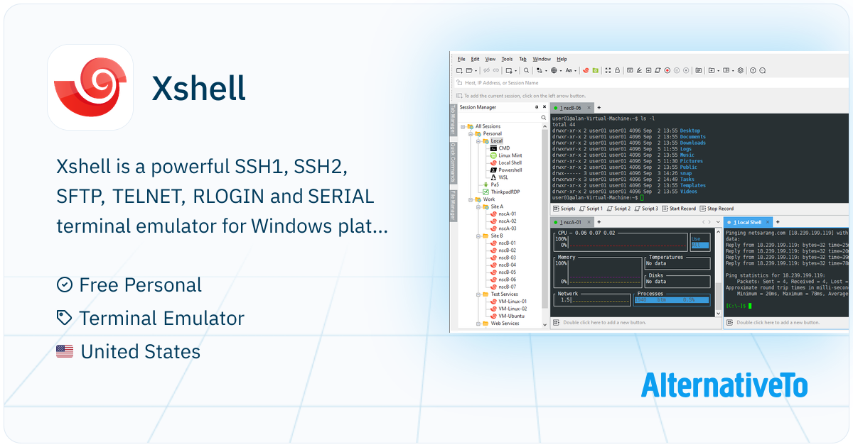The image size is (853, 447).
Task: Open the Help menu
Action: pos(562,59)
